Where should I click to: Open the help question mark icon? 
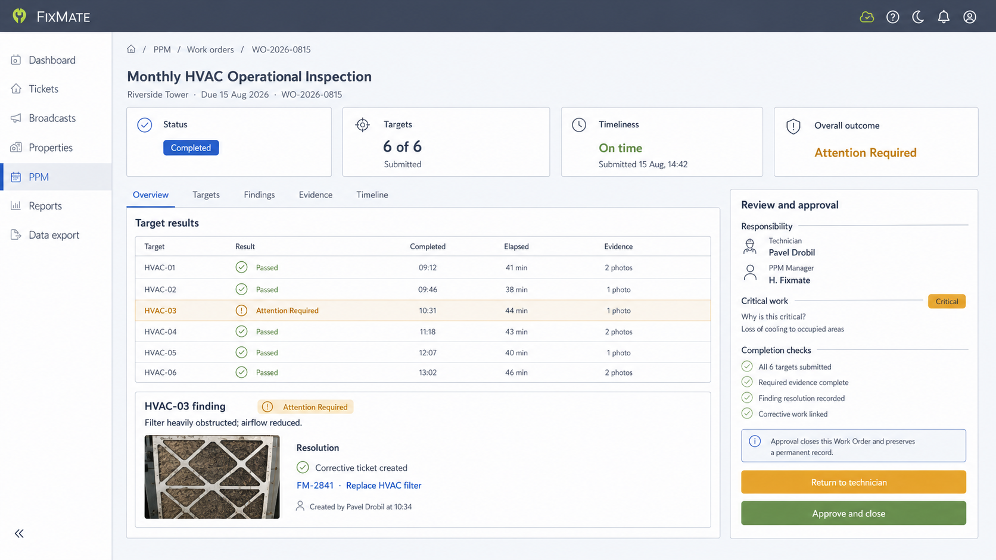tap(892, 17)
